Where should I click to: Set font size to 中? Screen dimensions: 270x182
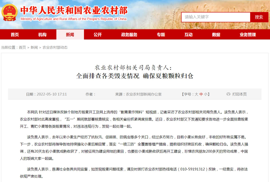[x=201, y=94]
